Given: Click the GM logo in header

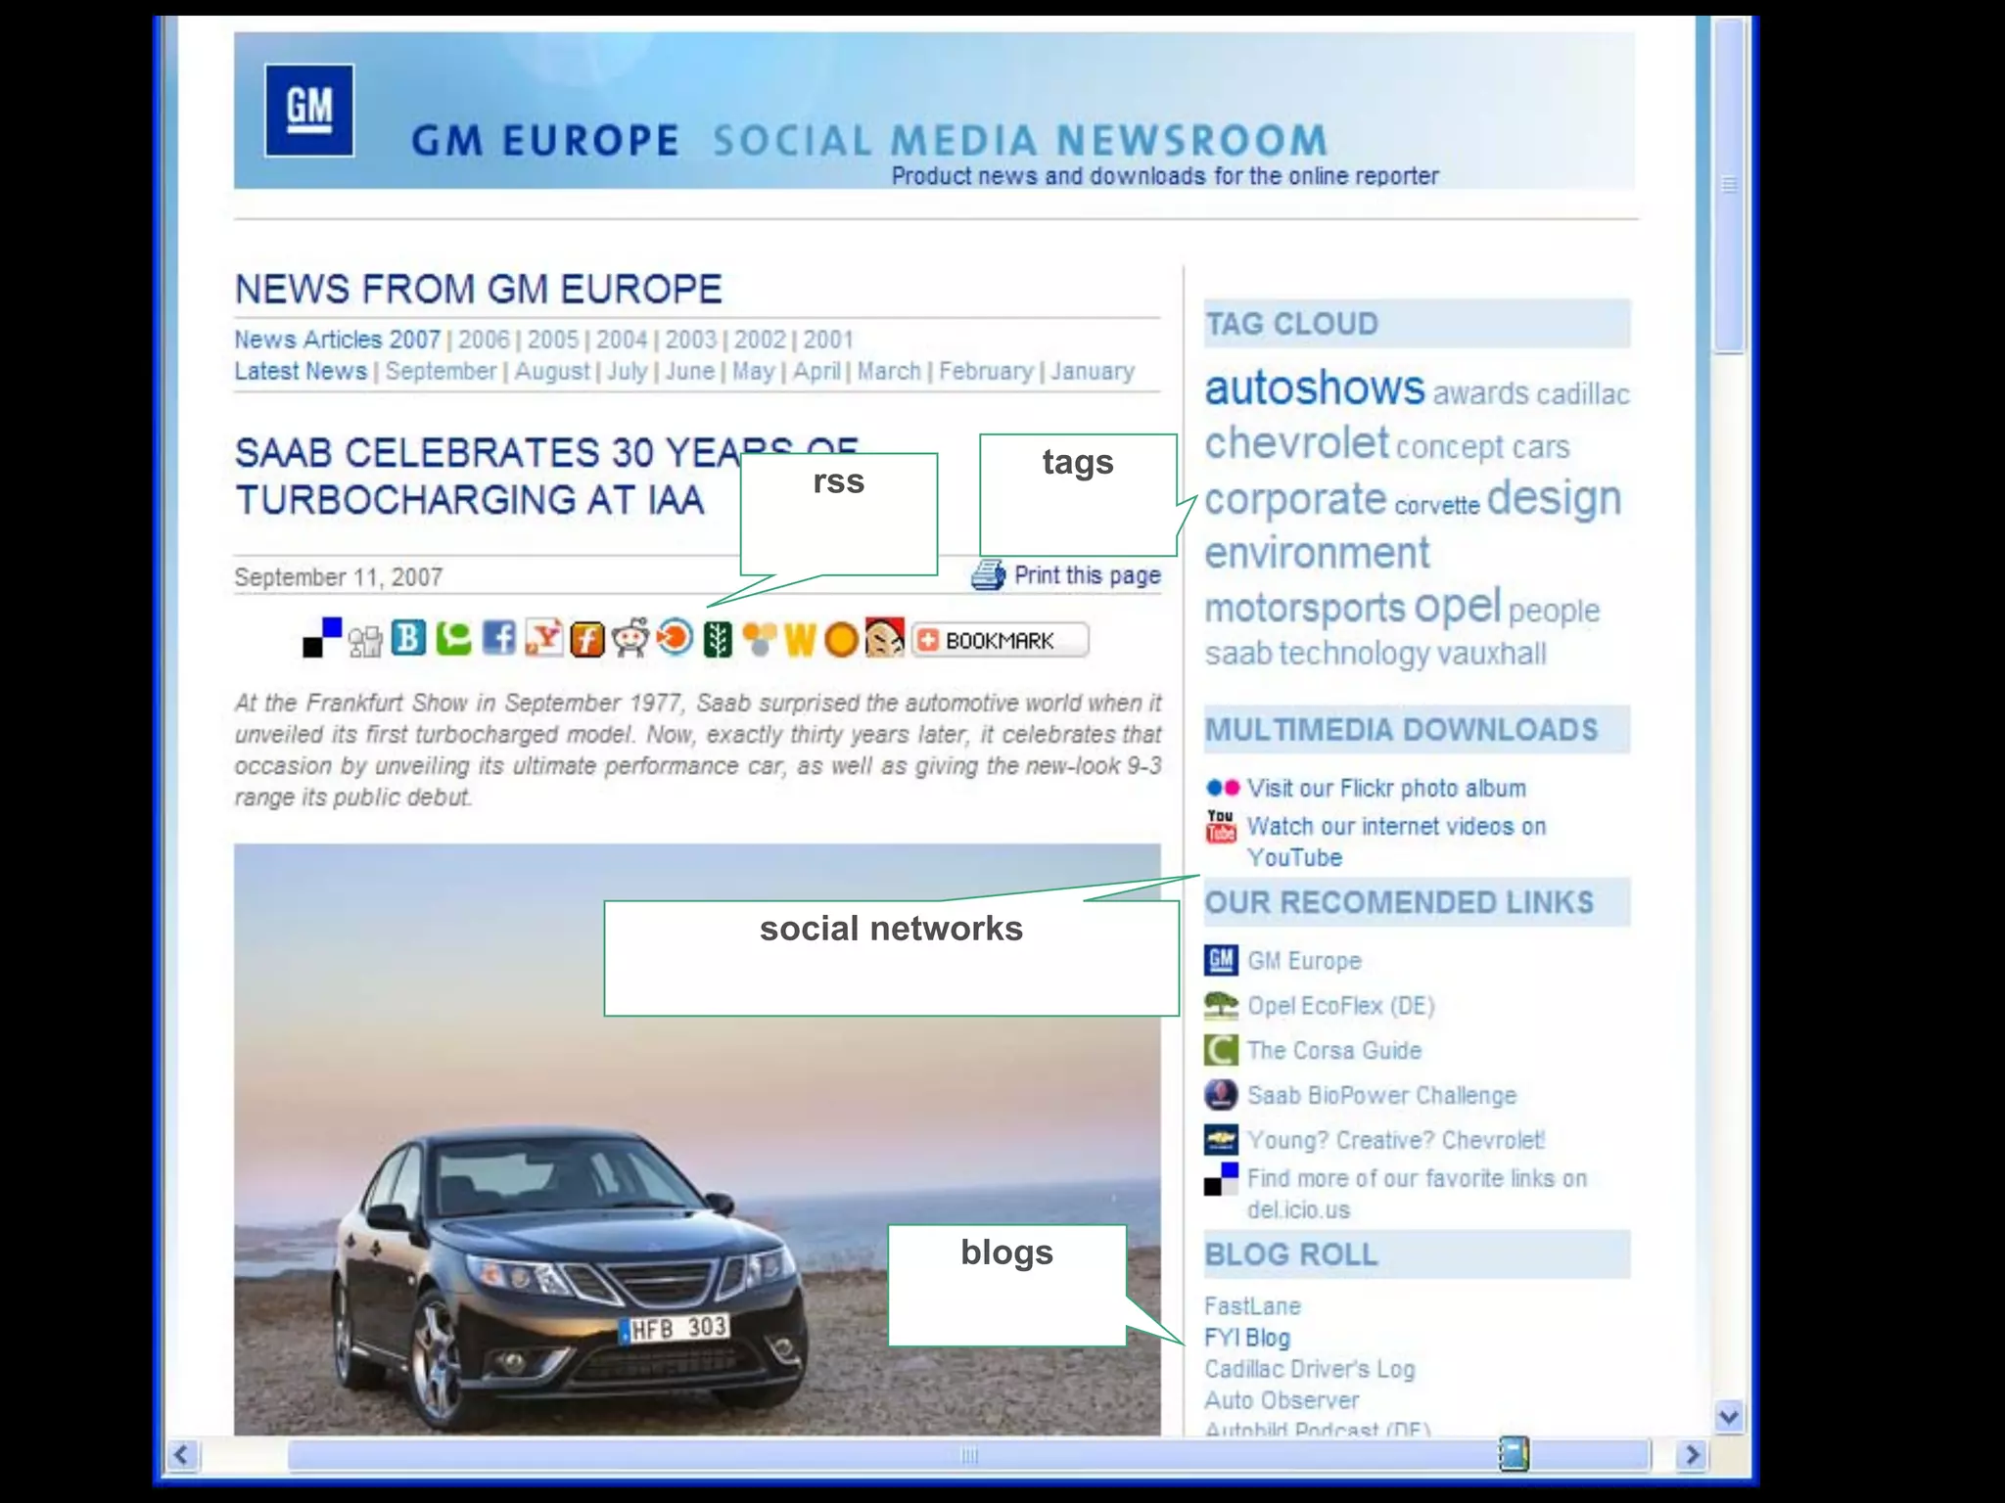Looking at the screenshot, I should pos(309,110).
